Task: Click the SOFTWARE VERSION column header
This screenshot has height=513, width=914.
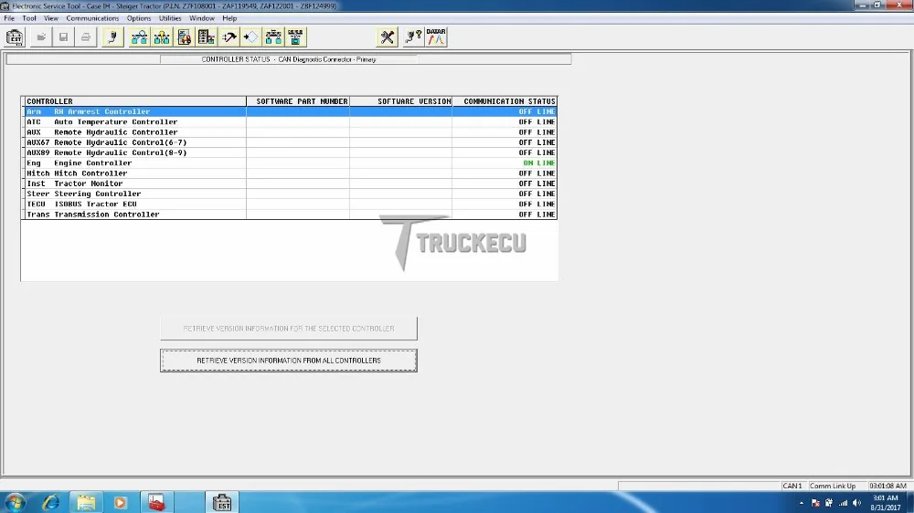Action: (401, 101)
